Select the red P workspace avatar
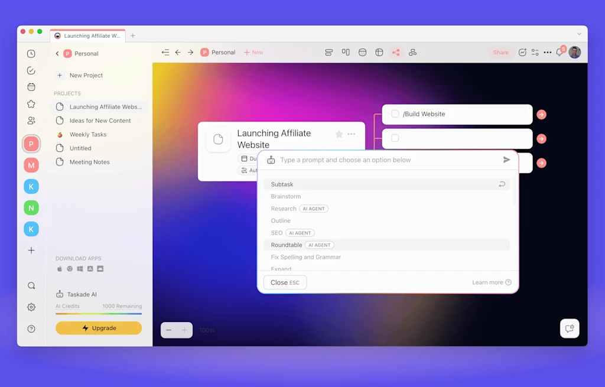 pos(31,144)
